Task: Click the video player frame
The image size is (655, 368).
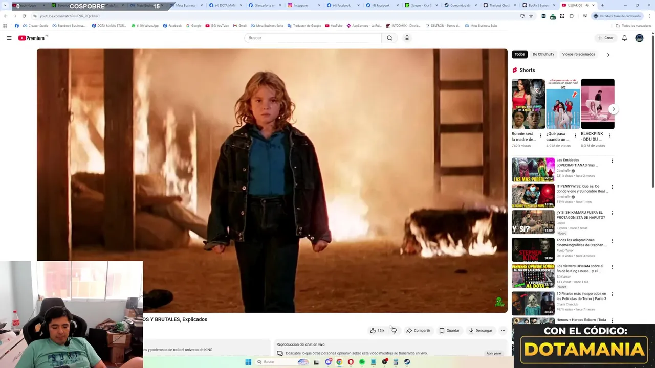Action: 272,180
